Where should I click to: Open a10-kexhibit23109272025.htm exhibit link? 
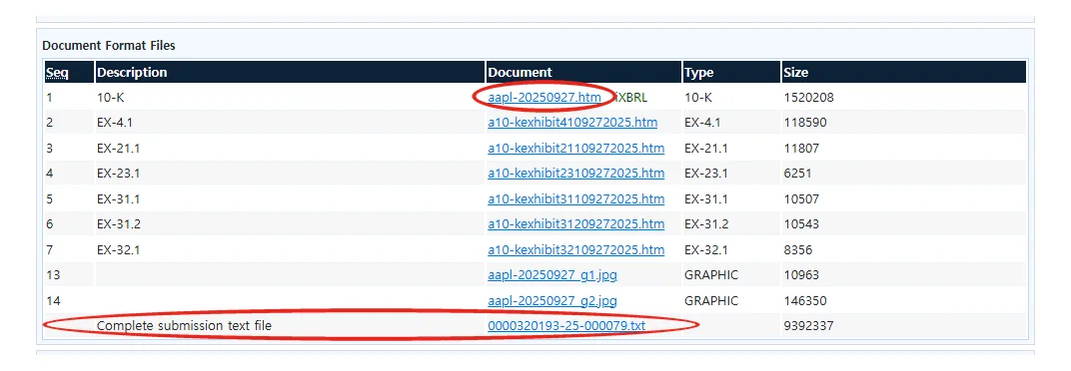point(575,174)
